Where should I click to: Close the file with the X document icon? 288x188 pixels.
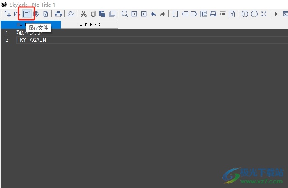tap(46, 14)
